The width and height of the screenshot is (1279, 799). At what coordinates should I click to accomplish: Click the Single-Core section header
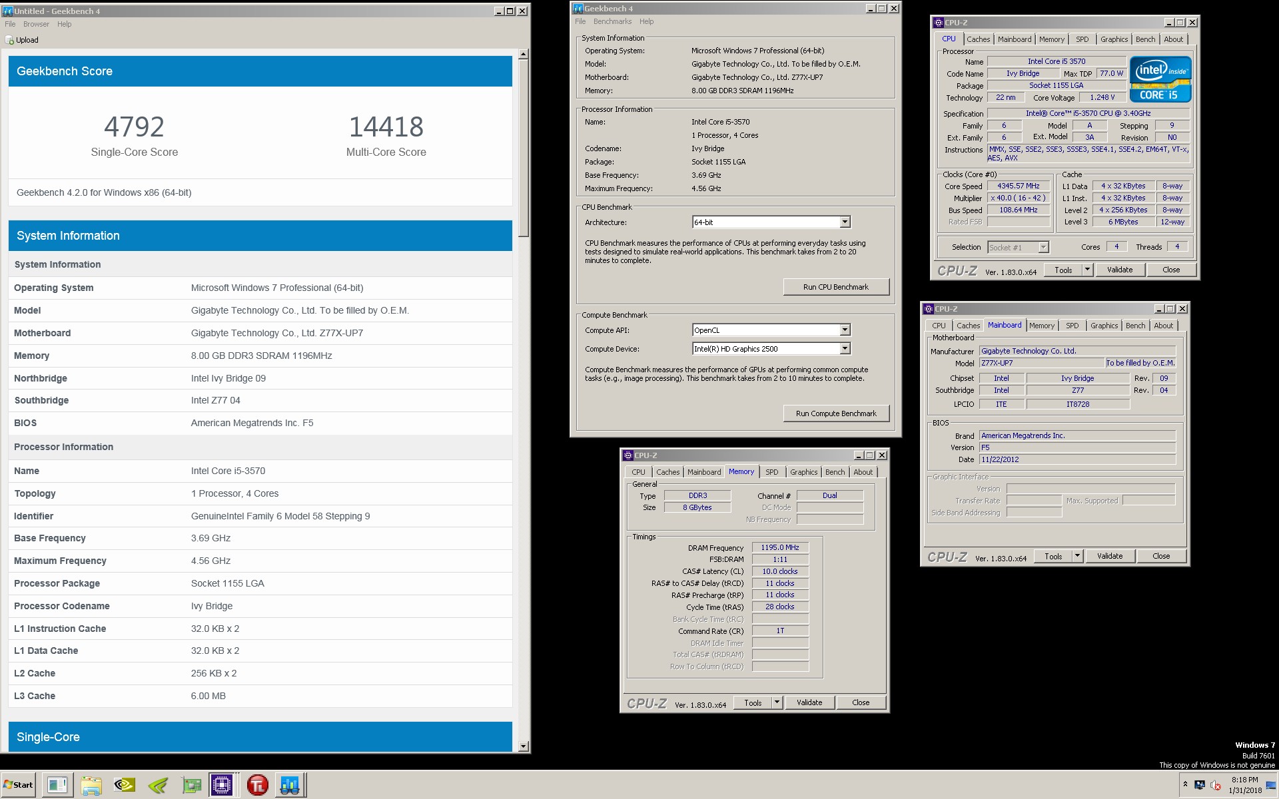point(260,736)
